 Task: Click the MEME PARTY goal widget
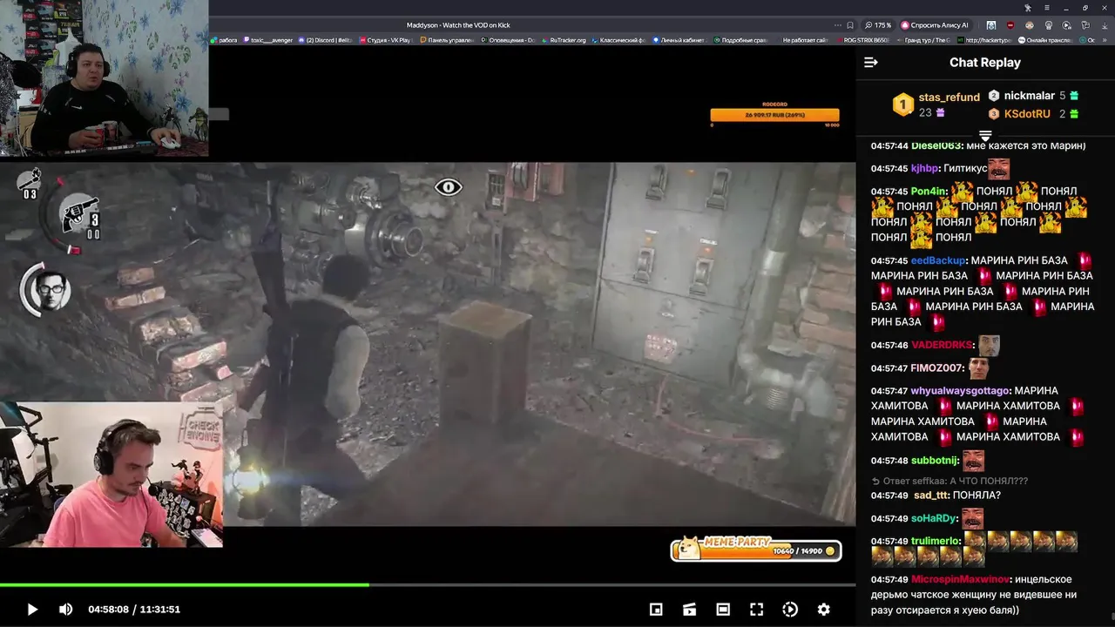coord(755,549)
